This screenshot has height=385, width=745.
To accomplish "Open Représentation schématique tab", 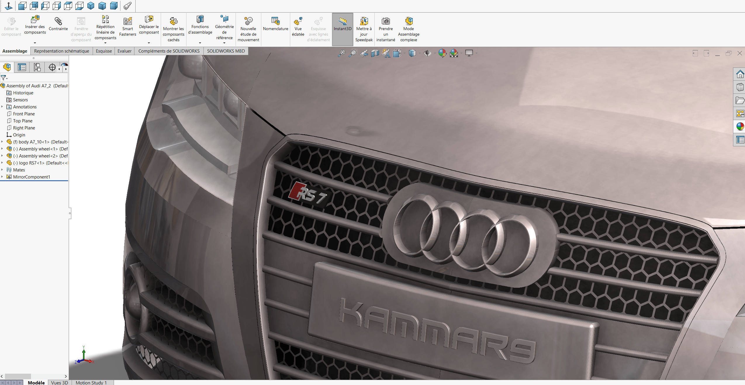I will (x=62, y=51).
